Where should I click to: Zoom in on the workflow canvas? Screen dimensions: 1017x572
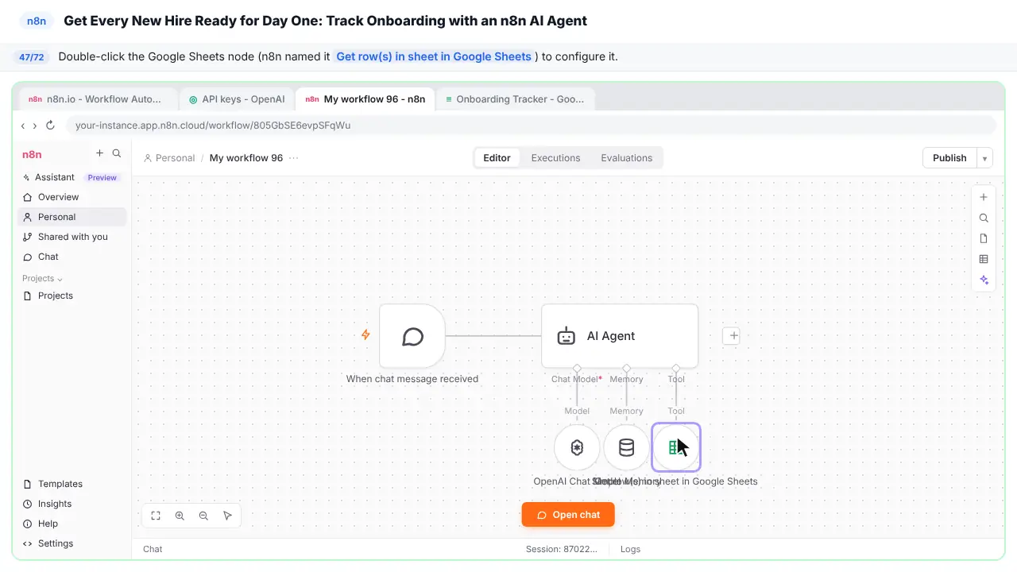coord(180,516)
